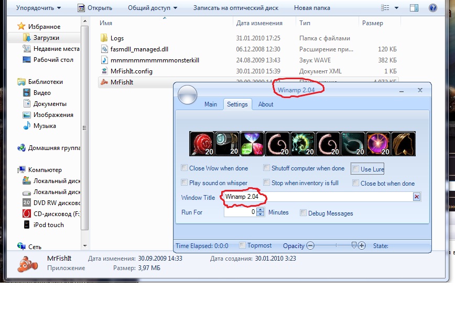455x322 pixels.
Task: Pick the purple glowing orb lure icon
Action: click(x=378, y=143)
